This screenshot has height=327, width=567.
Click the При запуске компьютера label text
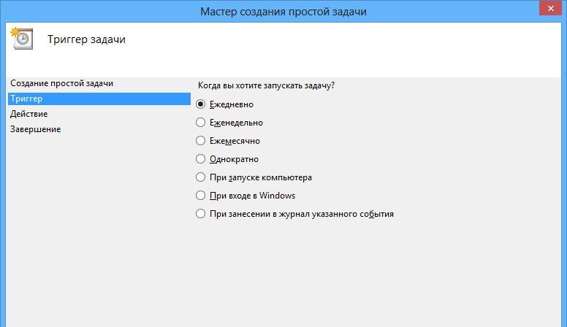pos(260,177)
